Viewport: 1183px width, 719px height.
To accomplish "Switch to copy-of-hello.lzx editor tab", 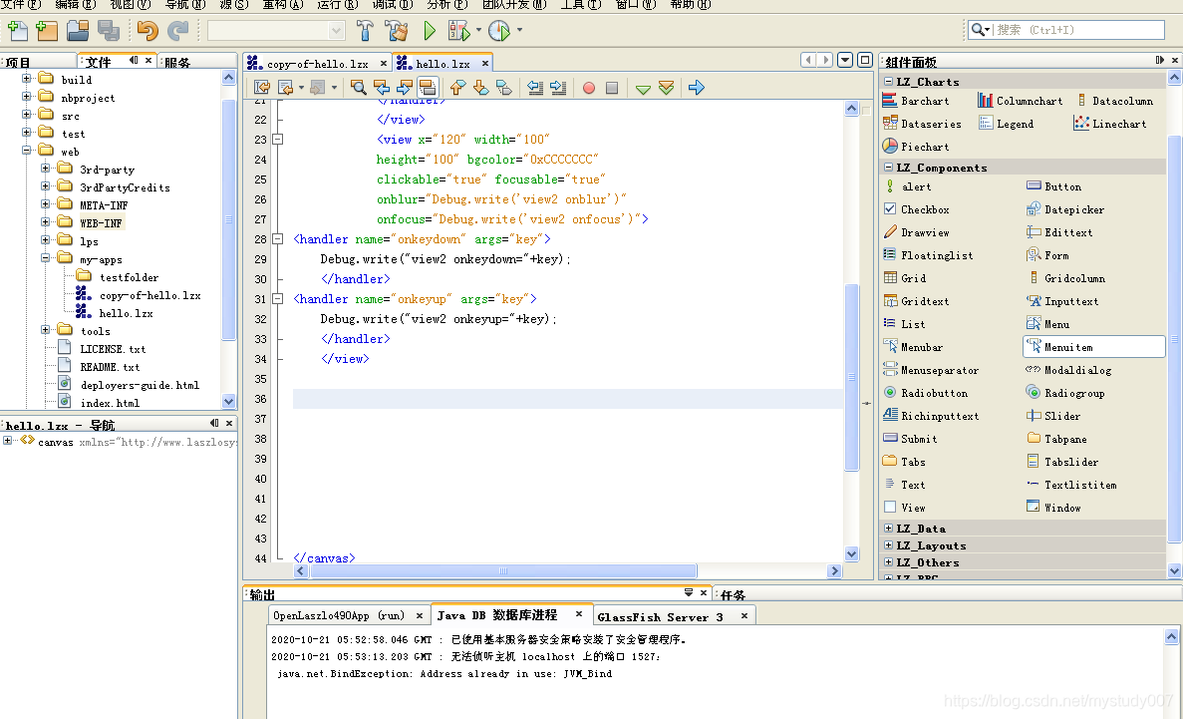I will (x=317, y=64).
